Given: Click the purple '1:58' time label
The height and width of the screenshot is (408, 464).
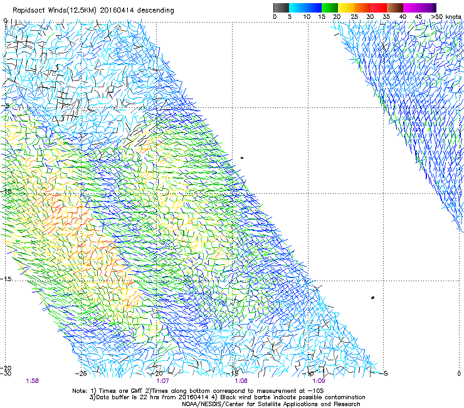Looking at the screenshot, I should point(32,381).
